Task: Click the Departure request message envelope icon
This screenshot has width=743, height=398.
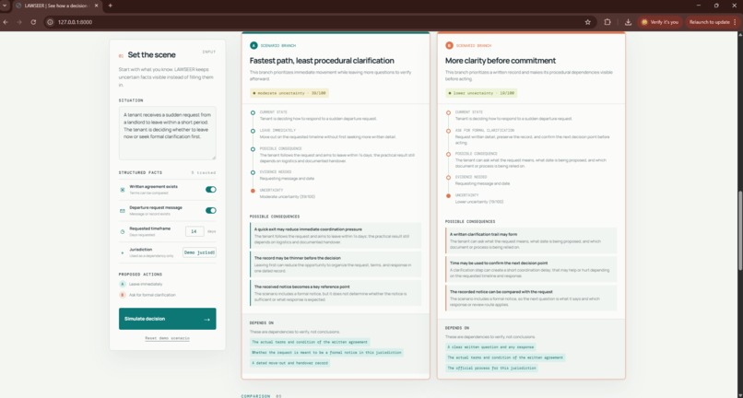Action: coord(123,210)
